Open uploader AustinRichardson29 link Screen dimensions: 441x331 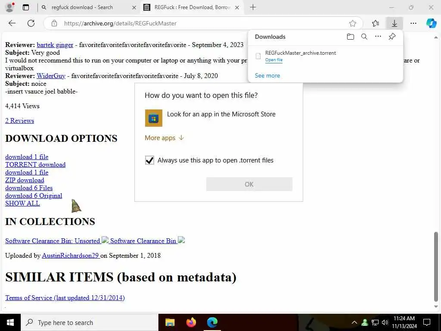click(x=70, y=256)
